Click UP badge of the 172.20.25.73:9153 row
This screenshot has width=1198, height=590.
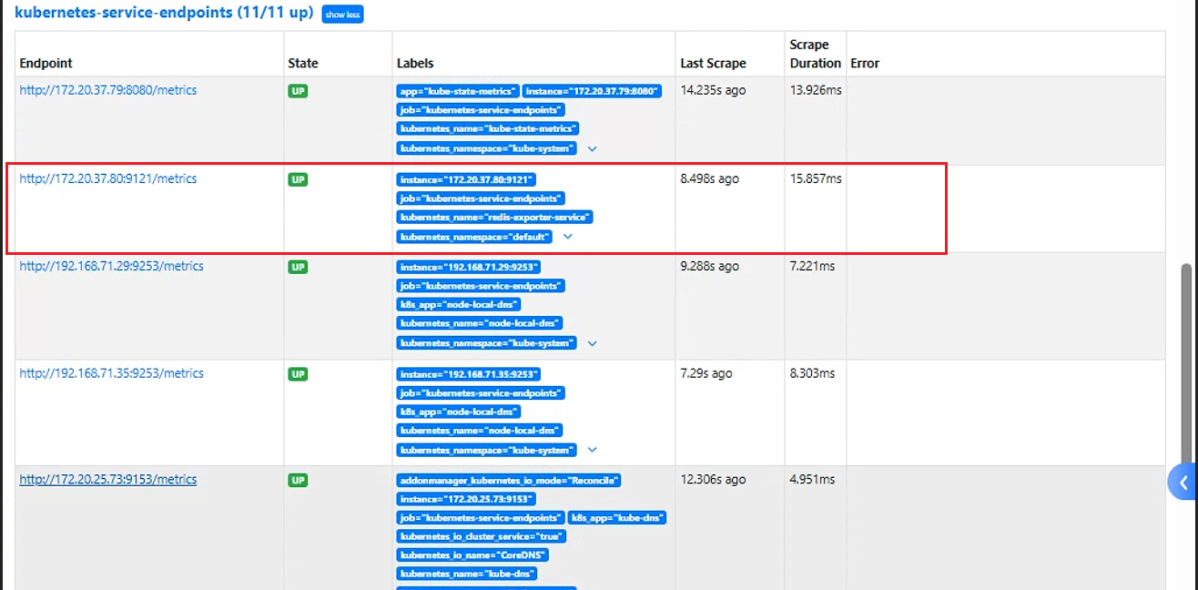pos(298,480)
